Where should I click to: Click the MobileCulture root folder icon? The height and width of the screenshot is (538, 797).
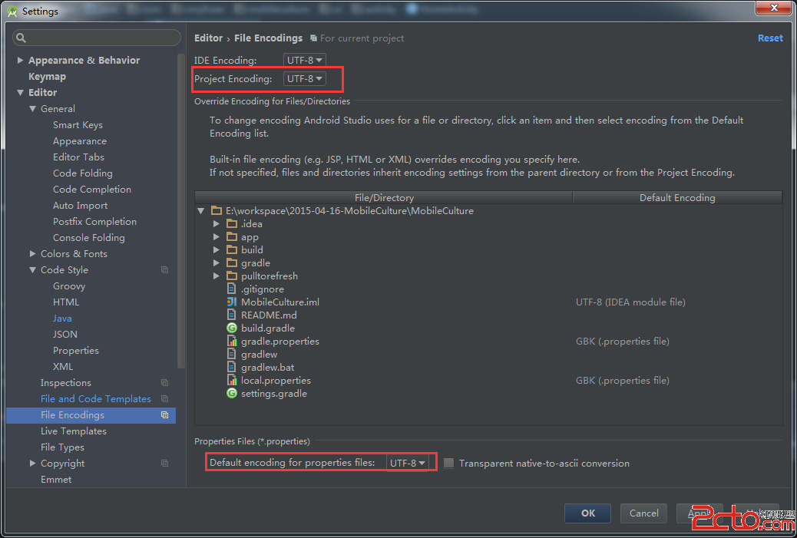[217, 210]
